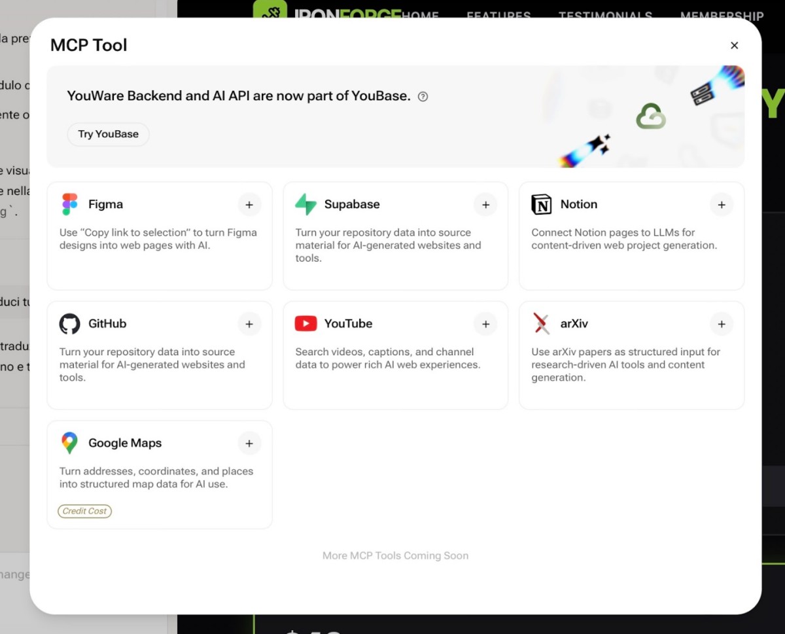Viewport: 785px width, 634px height.
Task: Add the GitHub MCP tool
Action: click(249, 324)
